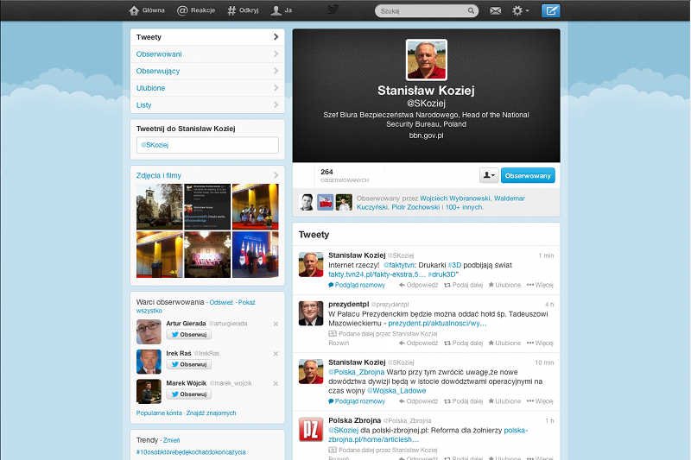Follow Artur Gierada with Obserwuj button
The width and height of the screenshot is (691, 460).
point(188,335)
